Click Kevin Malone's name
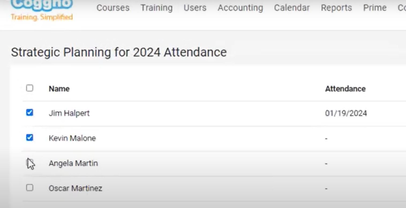Viewport: 406px width, 208px height. pyautogui.click(x=72, y=138)
